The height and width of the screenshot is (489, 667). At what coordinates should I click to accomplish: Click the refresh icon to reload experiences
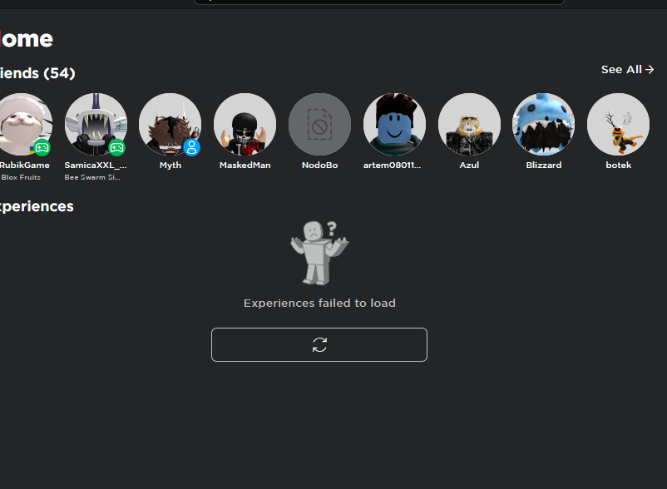[x=319, y=344]
